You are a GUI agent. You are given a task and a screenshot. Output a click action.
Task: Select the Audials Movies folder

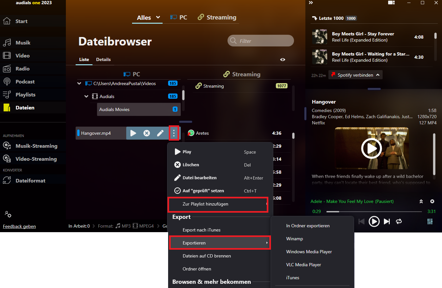pos(139,109)
